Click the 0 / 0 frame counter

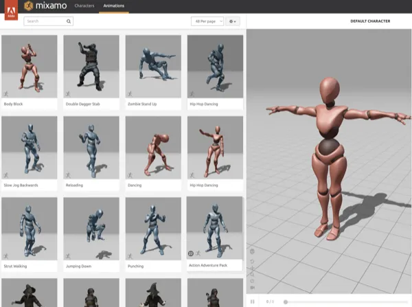(270, 302)
